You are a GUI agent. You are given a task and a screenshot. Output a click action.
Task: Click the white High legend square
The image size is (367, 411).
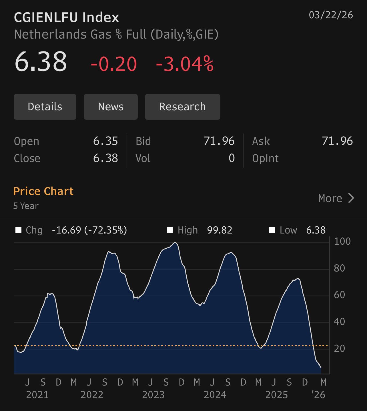(x=170, y=230)
